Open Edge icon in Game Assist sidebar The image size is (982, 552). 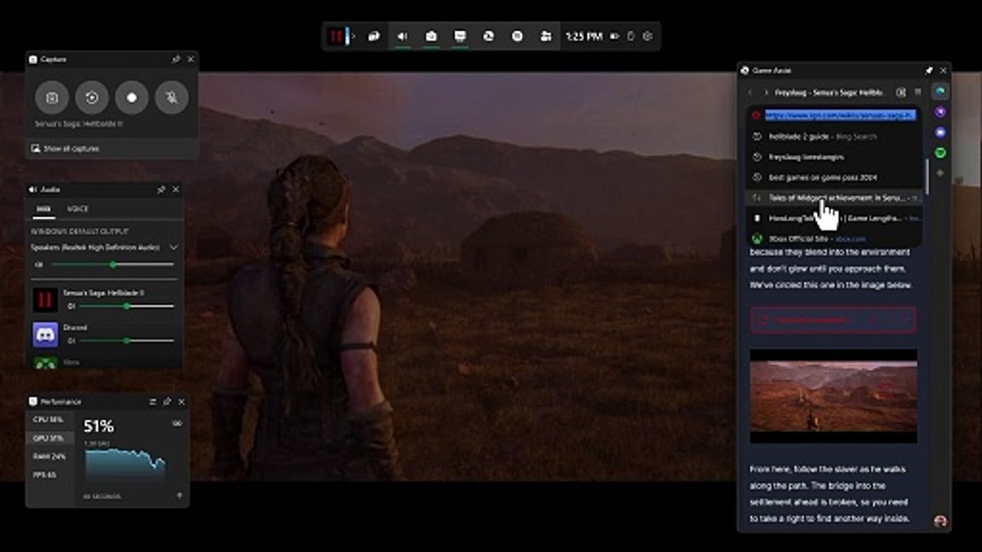pyautogui.click(x=941, y=91)
